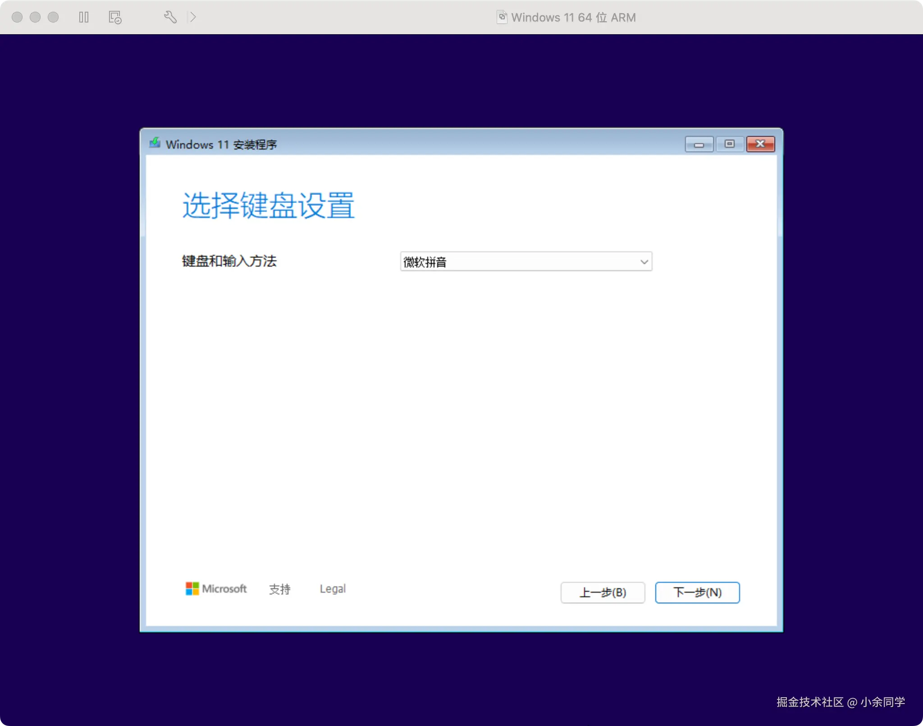This screenshot has width=923, height=726.
Task: Click the Windows 11 安装程序 installer icon
Action: (x=155, y=144)
